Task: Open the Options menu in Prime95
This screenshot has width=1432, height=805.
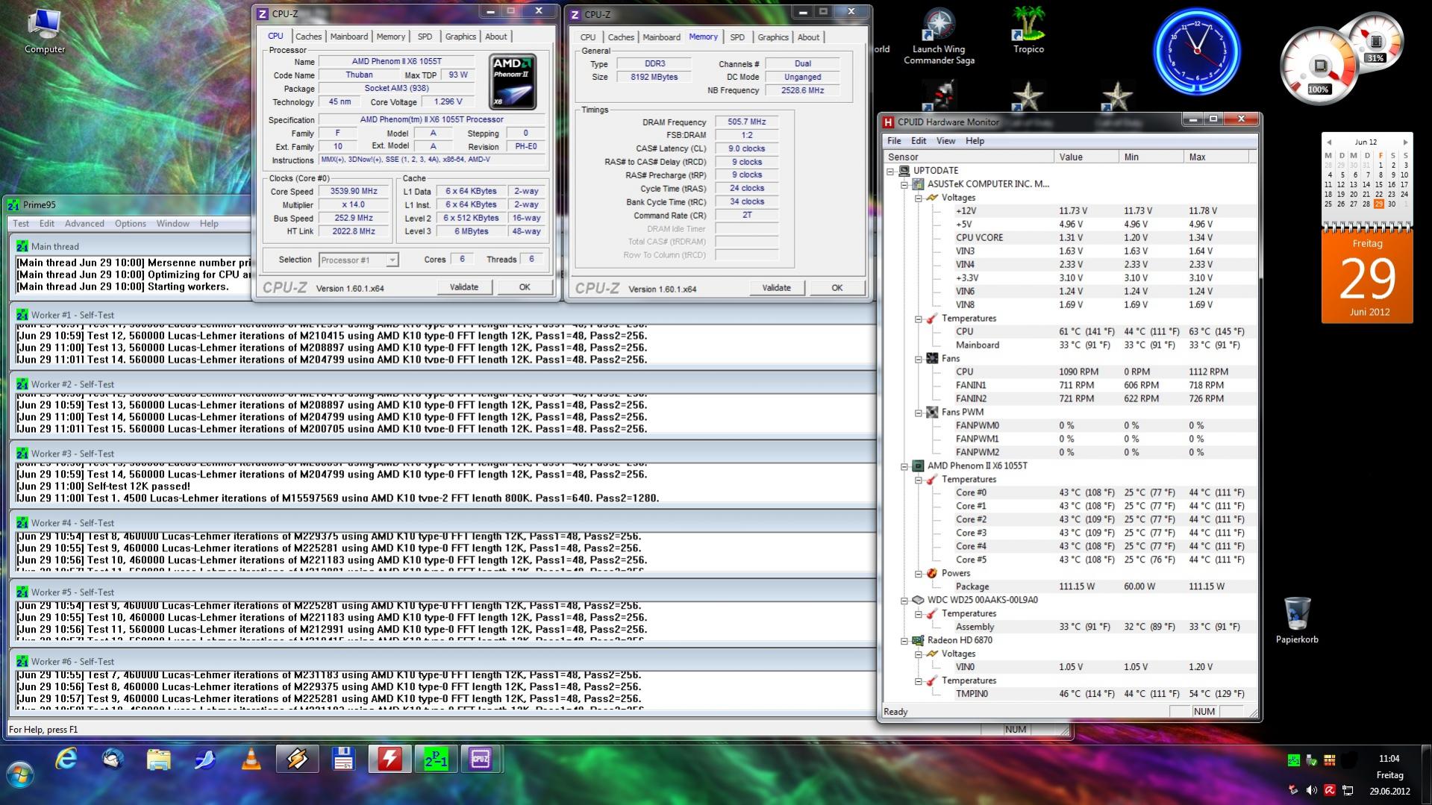Action: coord(131,223)
